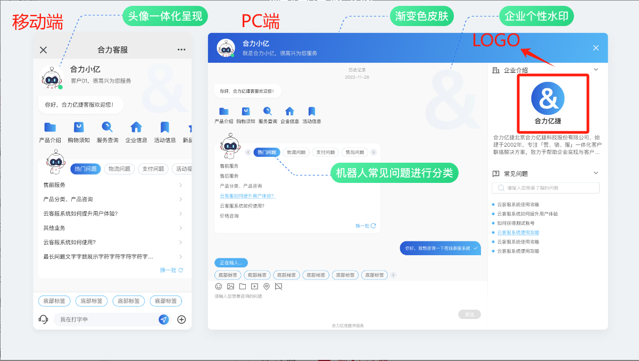639x361 pixels.
Task: Click 如何获得测试账号 in the sidebar list
Action: 516,223
